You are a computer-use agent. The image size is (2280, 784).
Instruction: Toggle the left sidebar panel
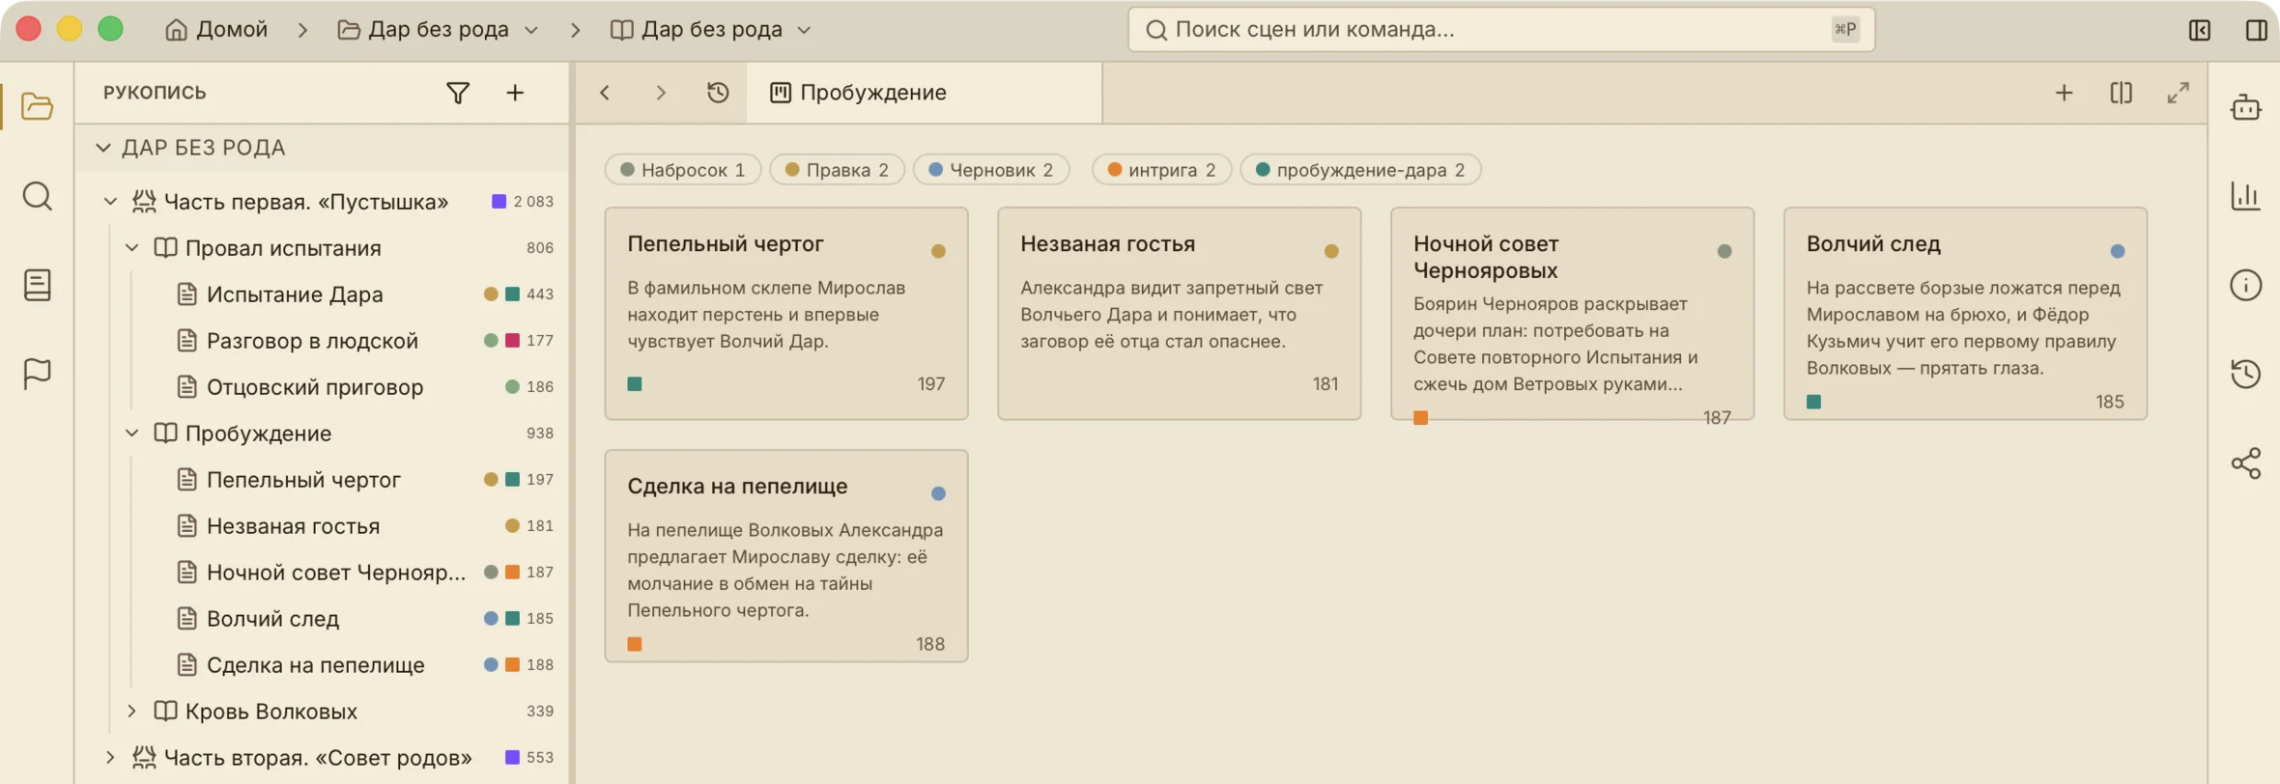pyautogui.click(x=2200, y=30)
